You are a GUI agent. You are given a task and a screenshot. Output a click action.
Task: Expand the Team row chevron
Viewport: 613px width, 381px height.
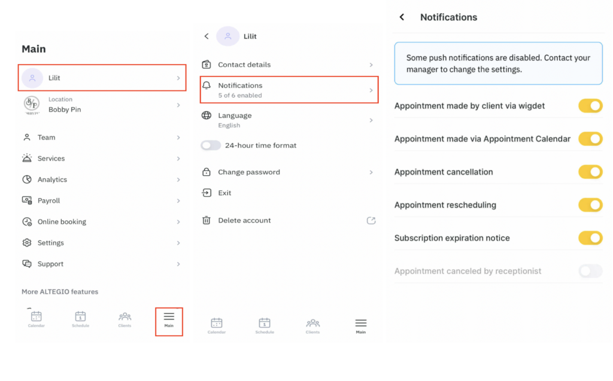[x=178, y=138]
